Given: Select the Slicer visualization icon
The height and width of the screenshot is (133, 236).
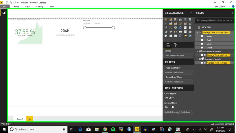Looking at the screenshot, I should (x=166, y=36).
